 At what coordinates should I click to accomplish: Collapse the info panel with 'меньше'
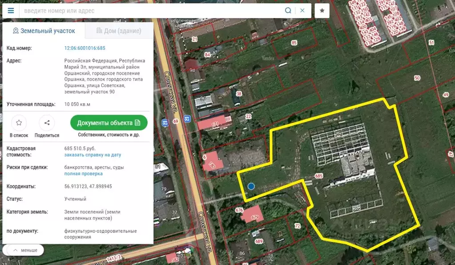point(24,250)
